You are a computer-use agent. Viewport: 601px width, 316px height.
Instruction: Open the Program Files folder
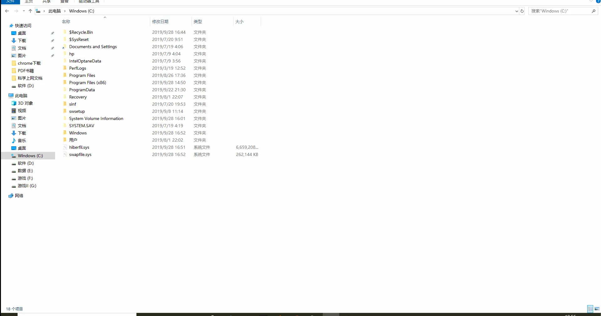click(x=82, y=75)
